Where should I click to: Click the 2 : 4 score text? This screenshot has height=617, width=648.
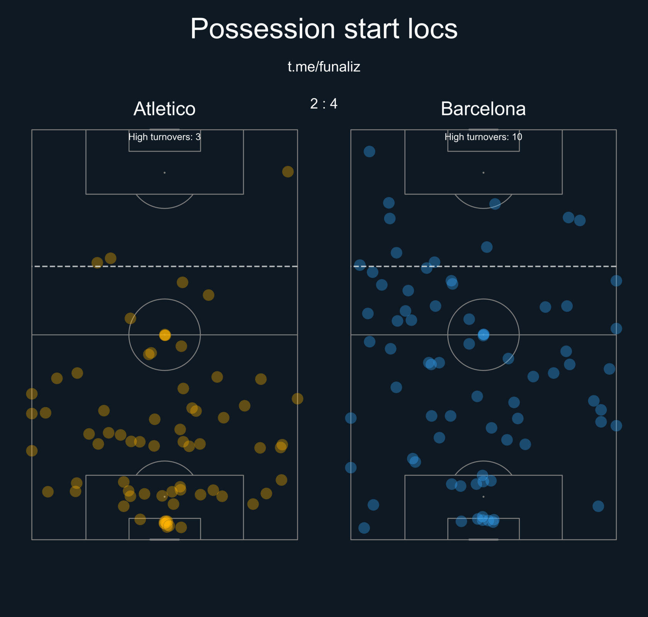coord(324,104)
